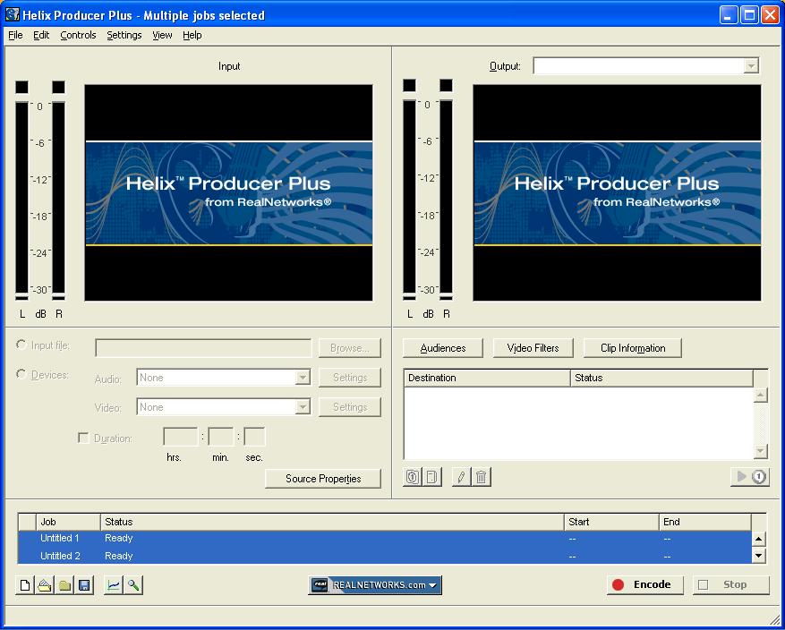Click the trash can delete destination icon
The image size is (785, 630).
click(x=481, y=477)
